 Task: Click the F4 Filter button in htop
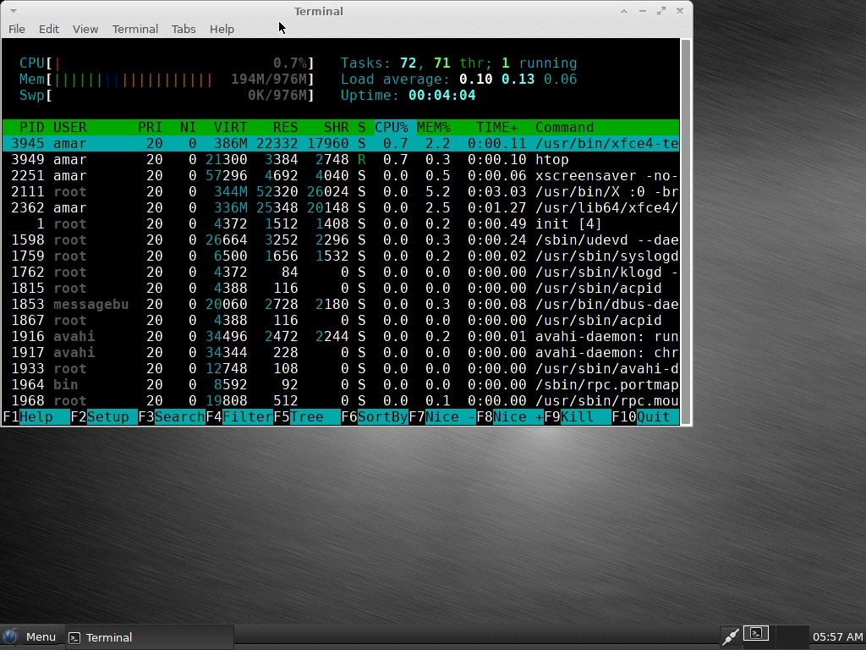click(x=239, y=416)
